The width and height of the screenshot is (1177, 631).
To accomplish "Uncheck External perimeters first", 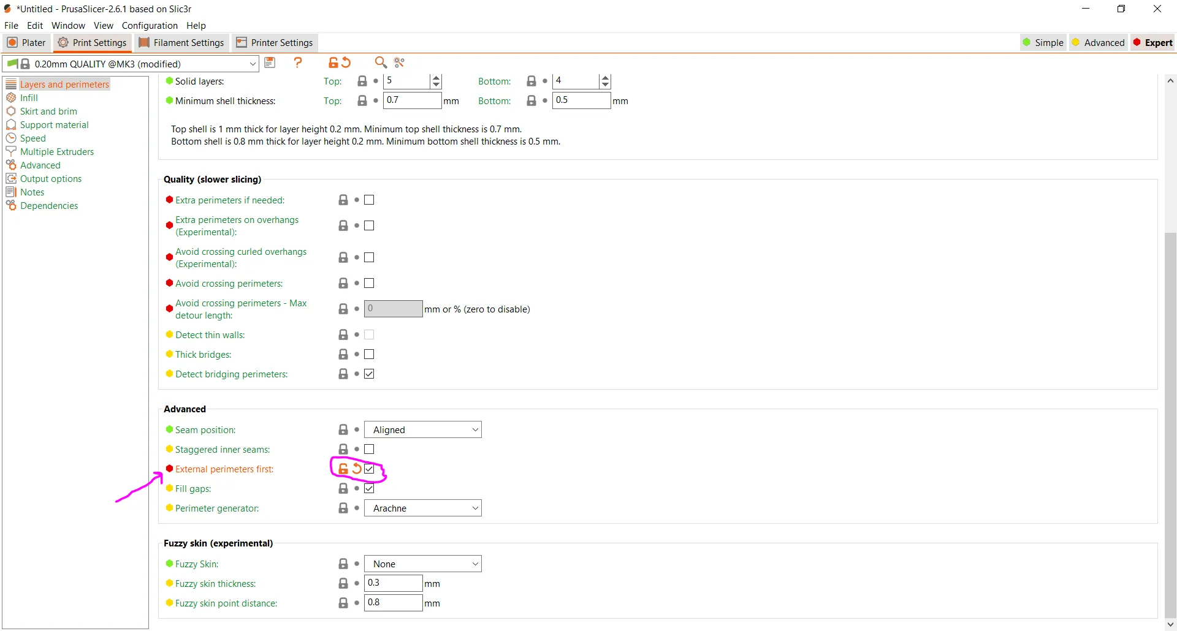I will pyautogui.click(x=369, y=469).
